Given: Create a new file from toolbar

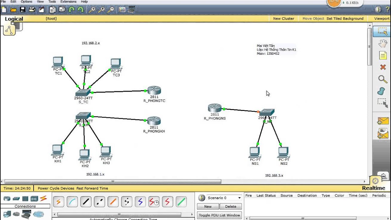Looking at the screenshot, I should pos(4,10).
